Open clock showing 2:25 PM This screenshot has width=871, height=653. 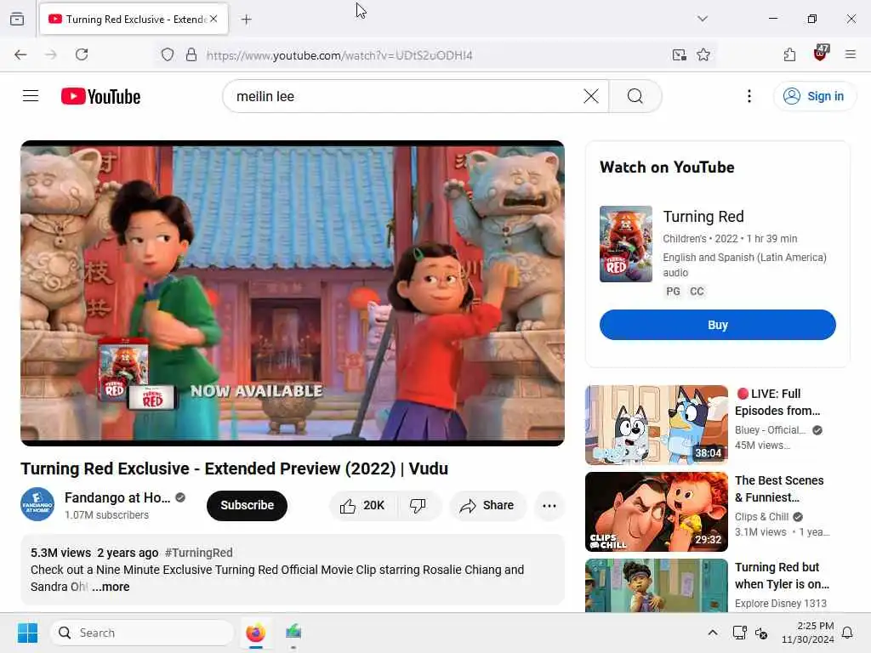click(x=808, y=633)
